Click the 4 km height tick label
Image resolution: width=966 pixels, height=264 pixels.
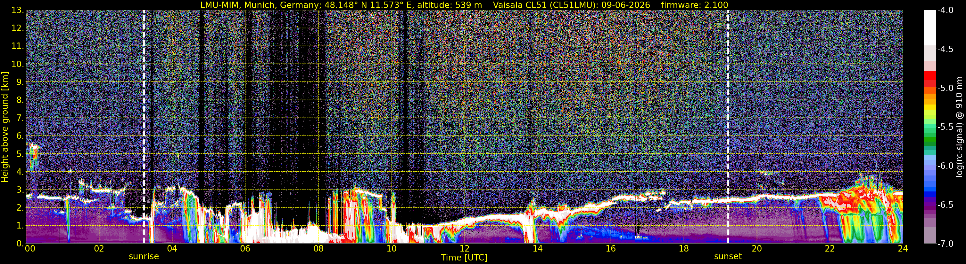(20, 172)
